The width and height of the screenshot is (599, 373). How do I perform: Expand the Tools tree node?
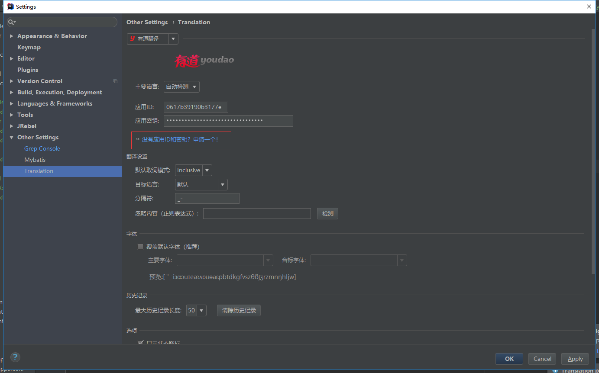tap(12, 115)
